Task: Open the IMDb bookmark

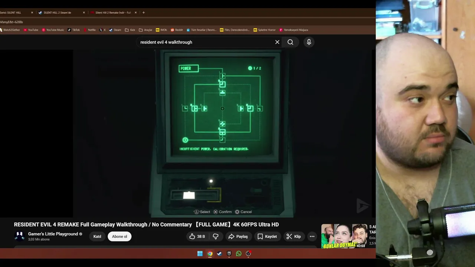Action: pos(161,30)
